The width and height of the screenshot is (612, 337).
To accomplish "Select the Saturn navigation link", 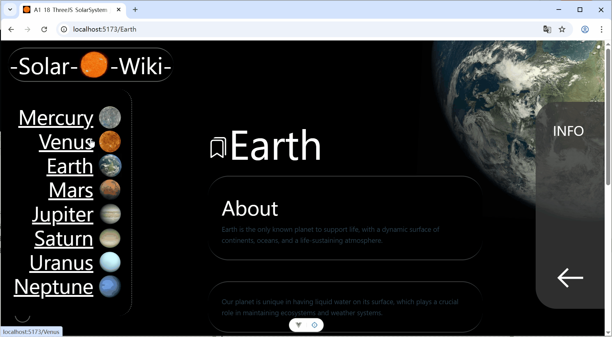I will (x=64, y=239).
